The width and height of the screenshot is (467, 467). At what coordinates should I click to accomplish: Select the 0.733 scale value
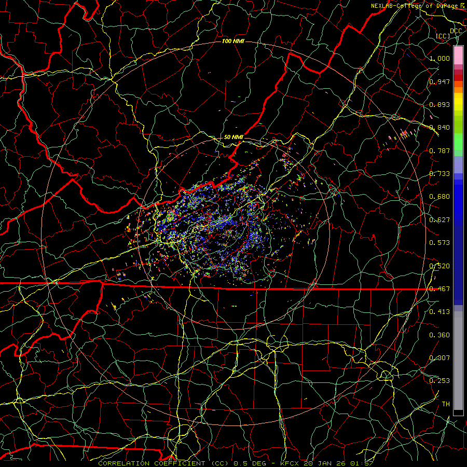pos(439,174)
